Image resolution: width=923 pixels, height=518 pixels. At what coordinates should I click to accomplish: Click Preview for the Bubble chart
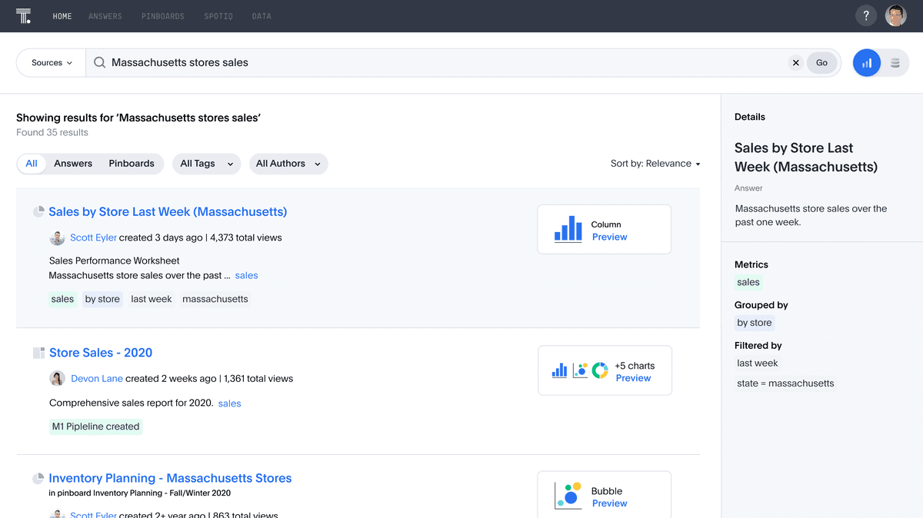(609, 503)
